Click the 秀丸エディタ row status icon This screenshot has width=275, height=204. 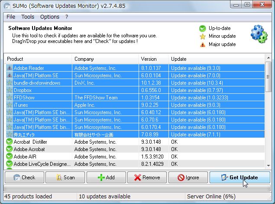pos(10,135)
